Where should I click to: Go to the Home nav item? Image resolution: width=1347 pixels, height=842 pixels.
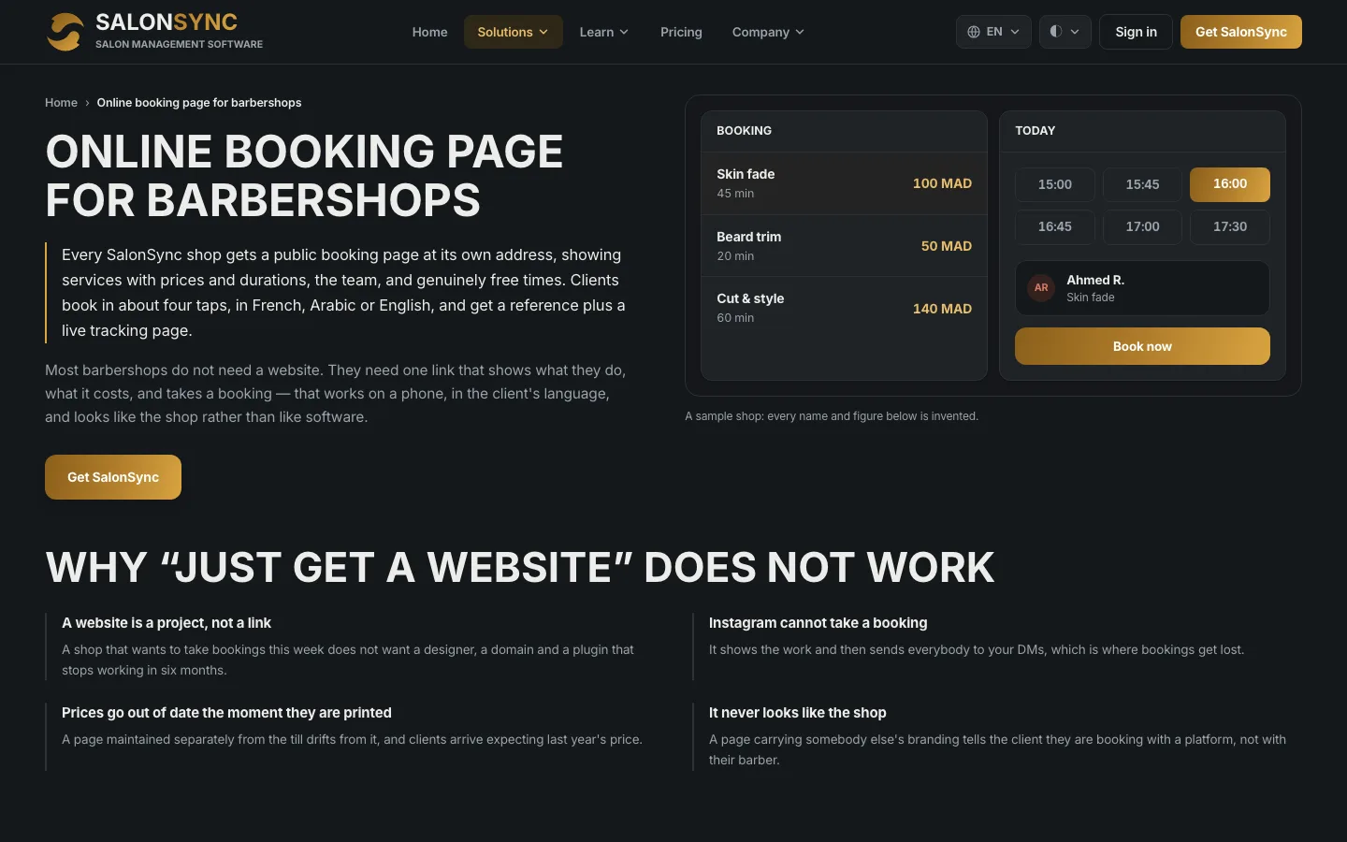click(430, 32)
